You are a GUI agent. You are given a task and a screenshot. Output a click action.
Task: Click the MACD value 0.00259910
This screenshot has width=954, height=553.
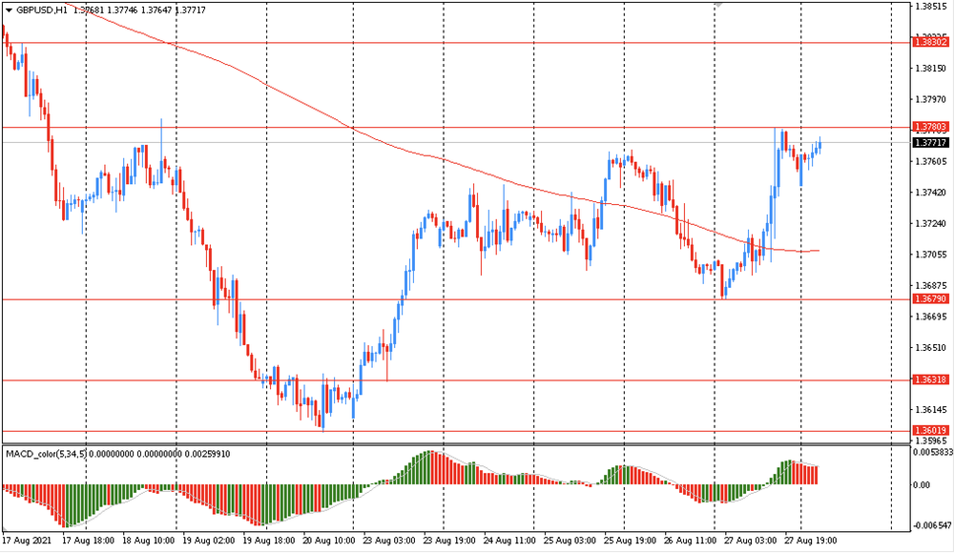[207, 454]
